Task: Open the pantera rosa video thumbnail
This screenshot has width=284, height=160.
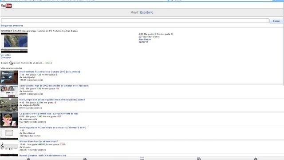Action: pos(9,119)
